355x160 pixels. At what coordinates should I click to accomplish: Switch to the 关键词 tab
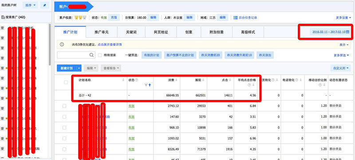click(131, 32)
